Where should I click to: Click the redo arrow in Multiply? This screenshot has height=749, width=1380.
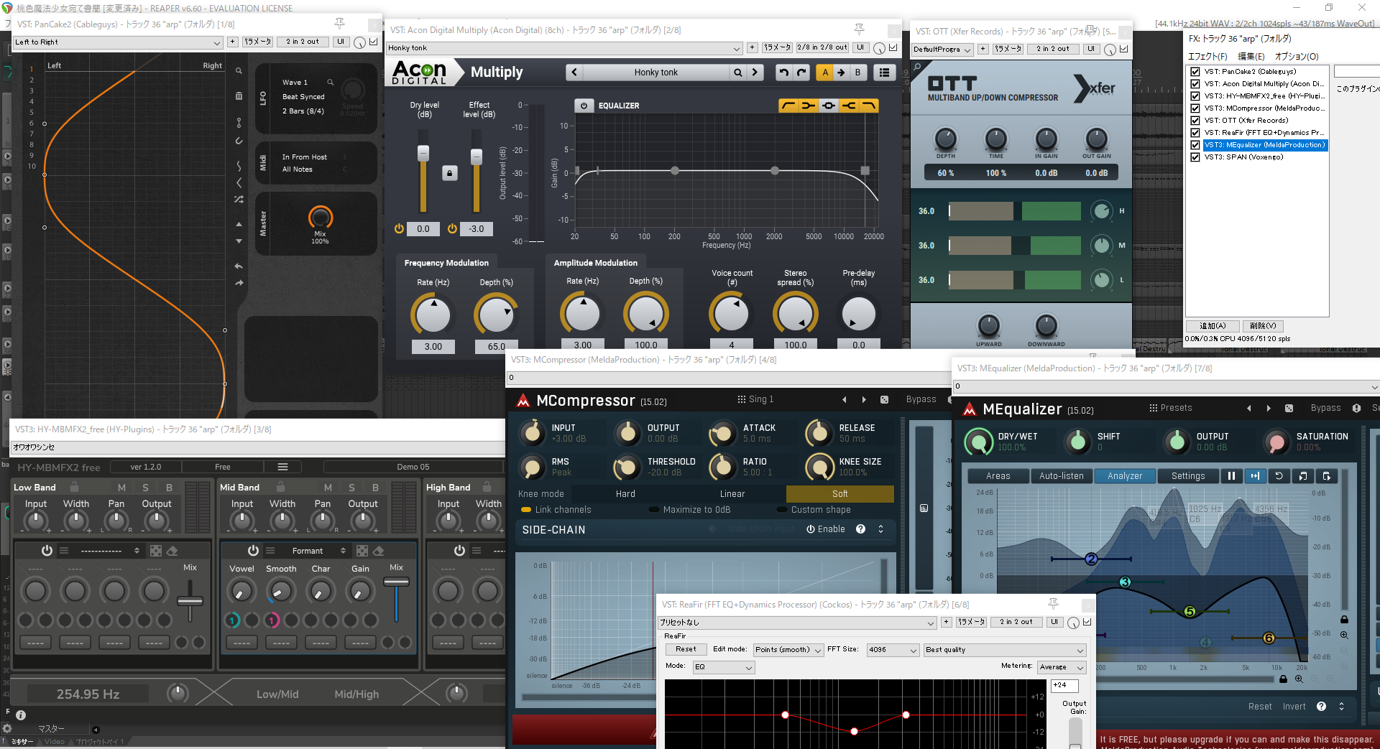pos(801,73)
